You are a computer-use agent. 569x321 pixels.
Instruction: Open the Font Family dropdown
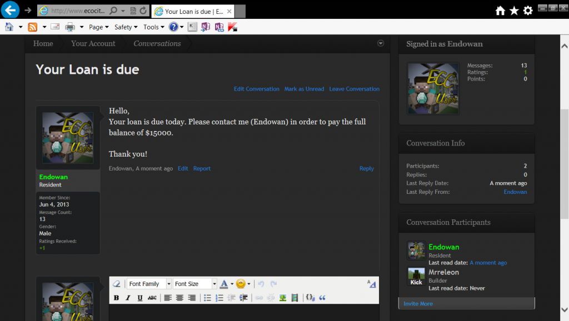click(x=149, y=284)
